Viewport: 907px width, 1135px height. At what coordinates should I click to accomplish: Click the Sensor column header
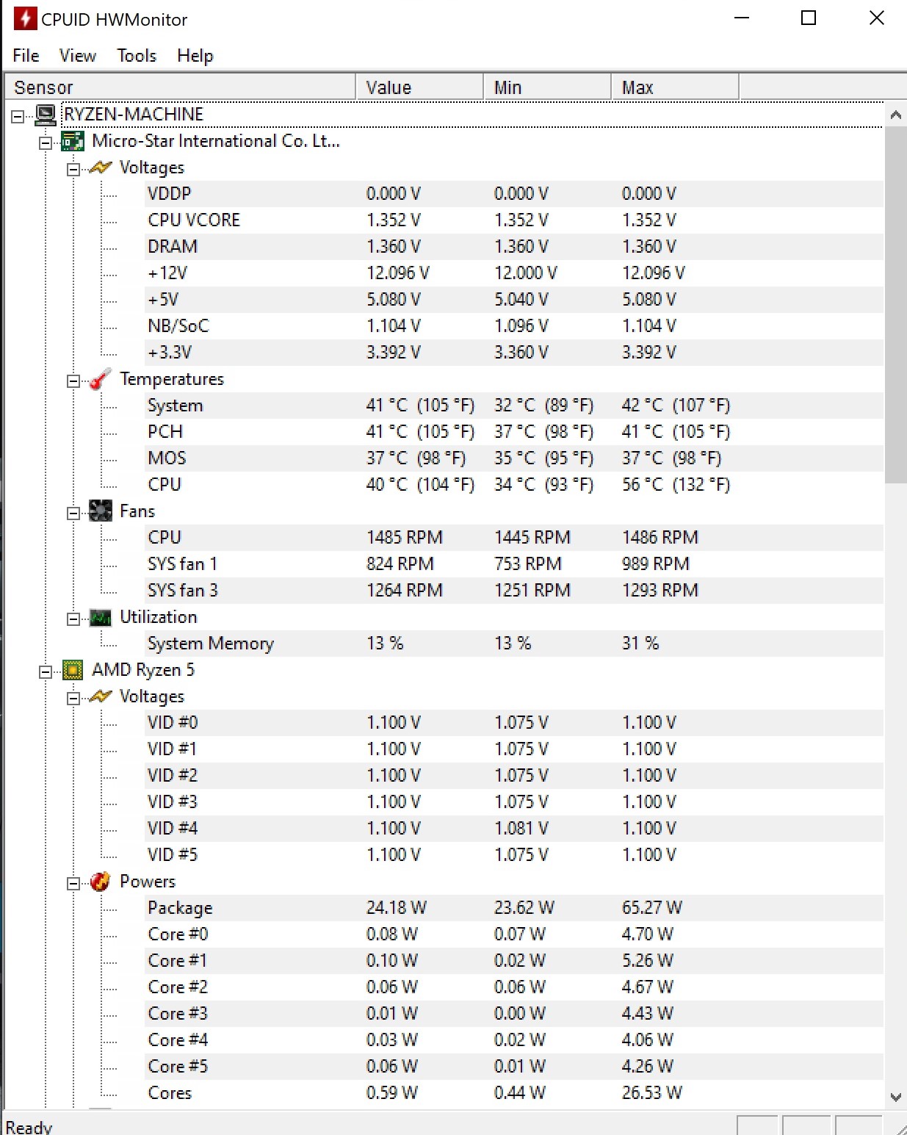[180, 87]
